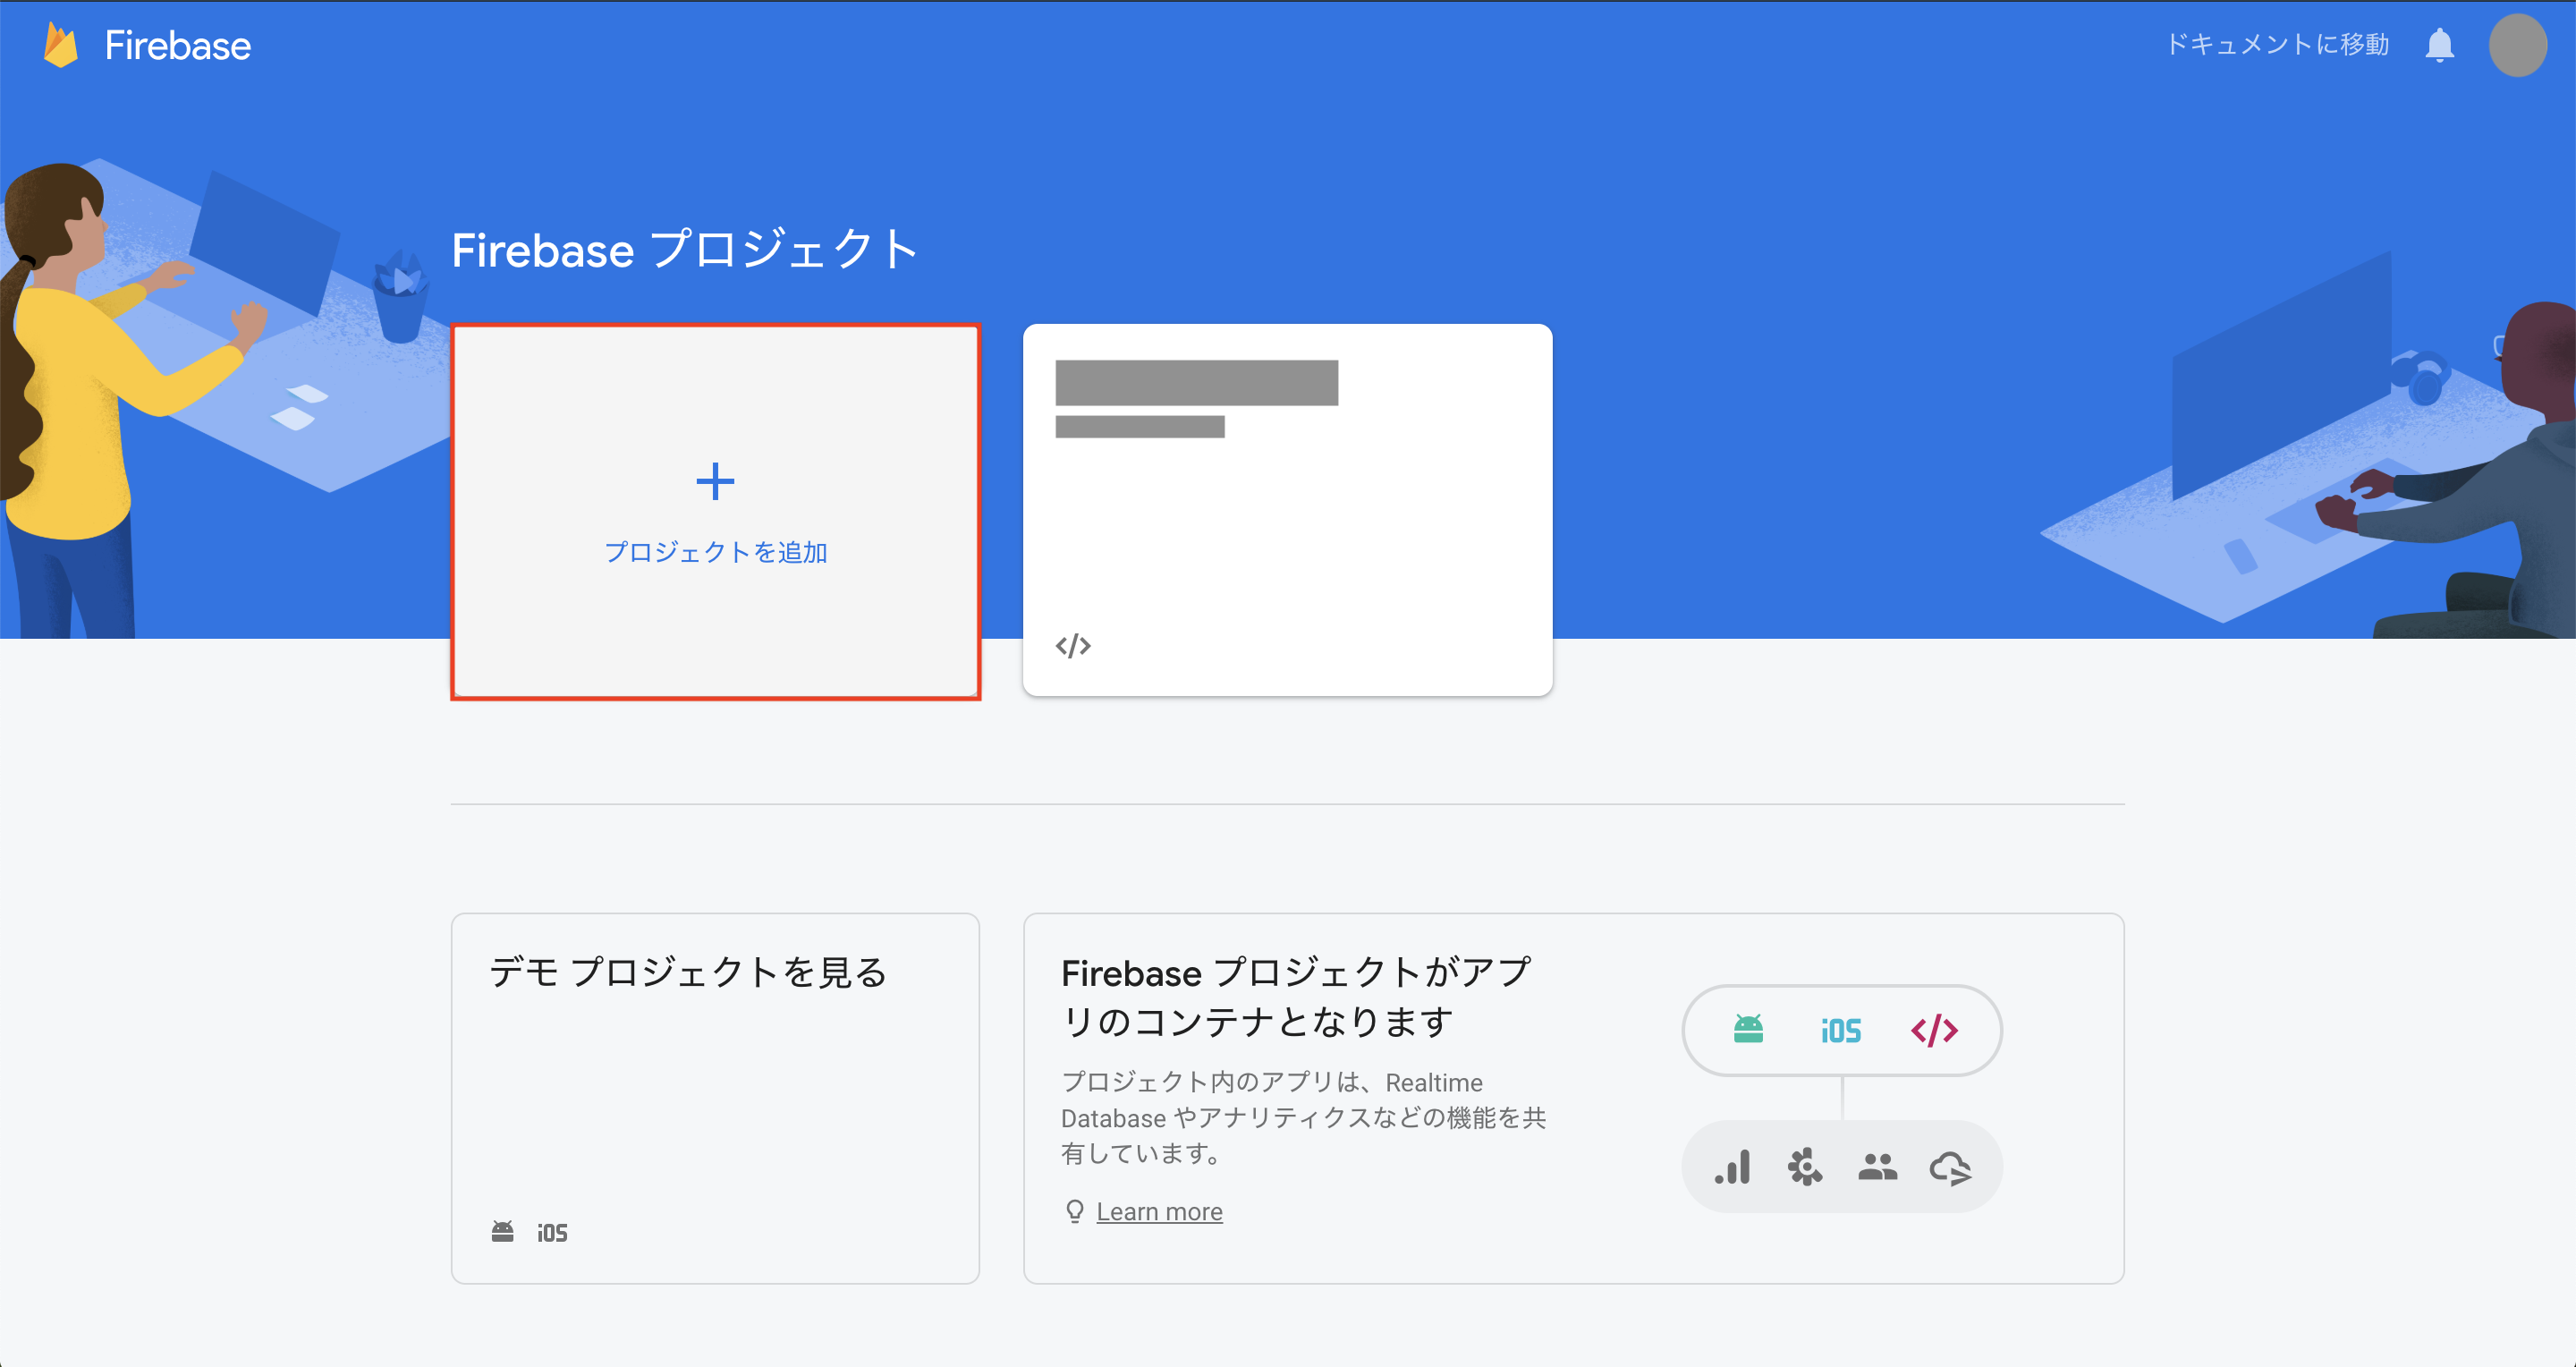Open notifications via the bell icon
The height and width of the screenshot is (1367, 2576).
(2438, 44)
